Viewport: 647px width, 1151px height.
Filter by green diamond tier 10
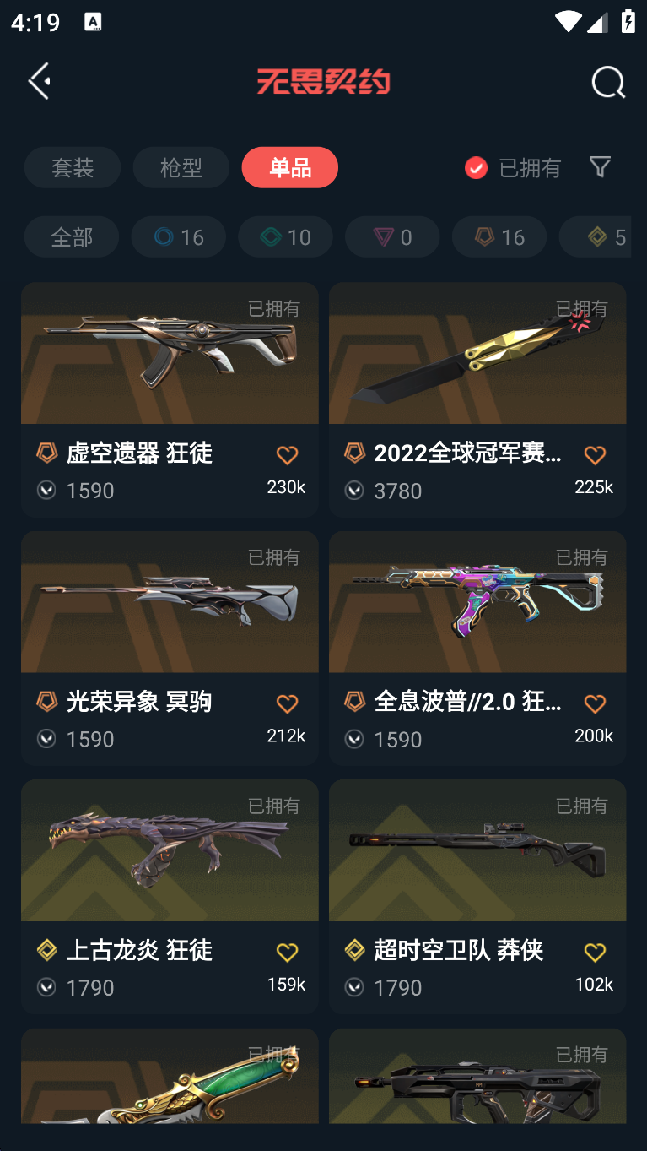tap(285, 236)
